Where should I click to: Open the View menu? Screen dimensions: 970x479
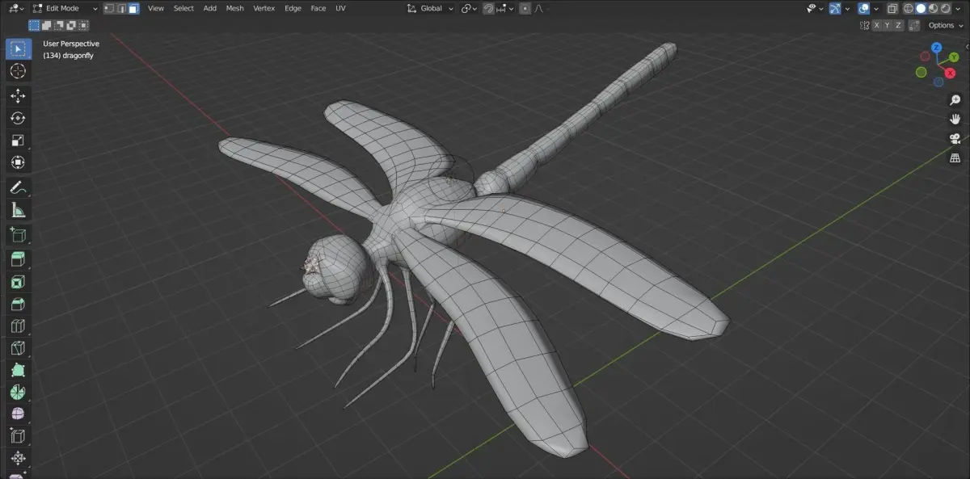pos(156,8)
